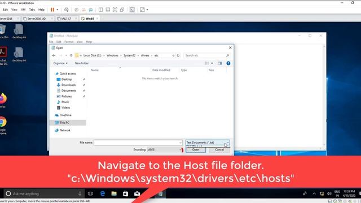Open the power options dropdown arrow beside Pause
Image resolution: width=361 pixels, height=203 pixels.
coord(58,10)
